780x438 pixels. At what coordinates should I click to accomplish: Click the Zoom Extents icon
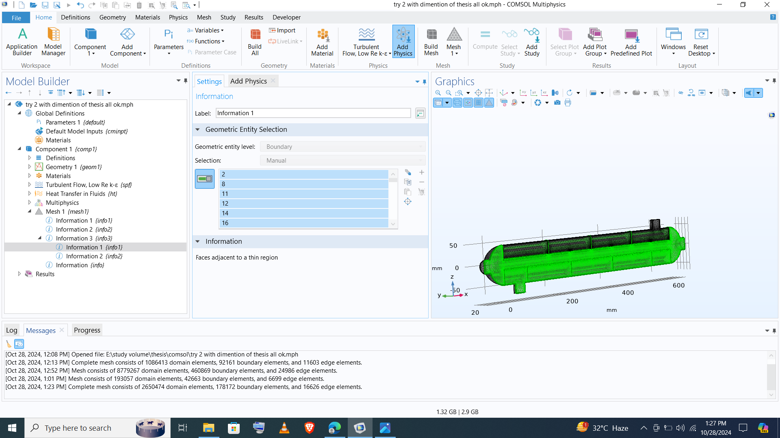click(x=479, y=93)
